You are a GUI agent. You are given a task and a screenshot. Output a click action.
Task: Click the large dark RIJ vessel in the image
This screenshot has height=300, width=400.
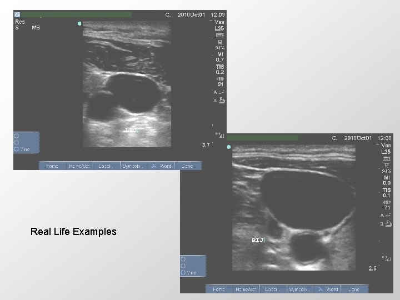(307, 199)
